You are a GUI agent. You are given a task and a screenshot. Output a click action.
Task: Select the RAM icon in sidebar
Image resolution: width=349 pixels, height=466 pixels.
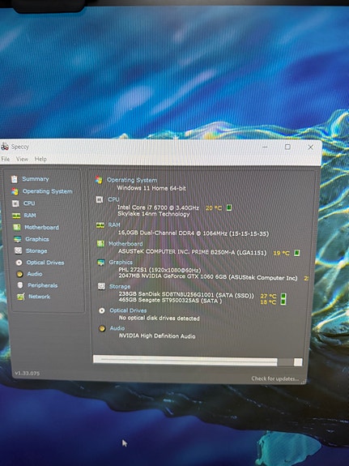point(16,216)
